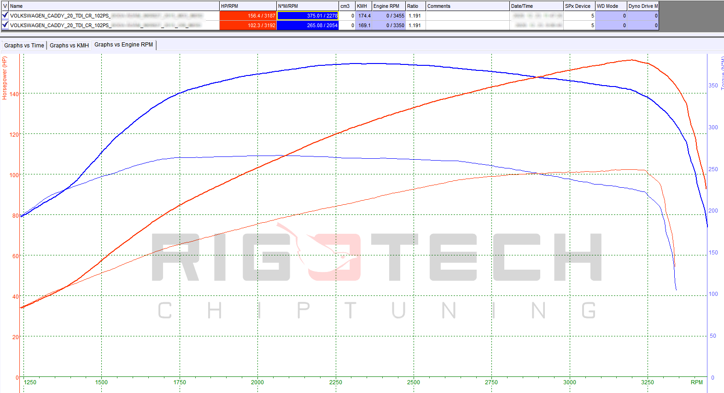Click the first row Comments cell
Screen dimensions: 724x393
467,16
